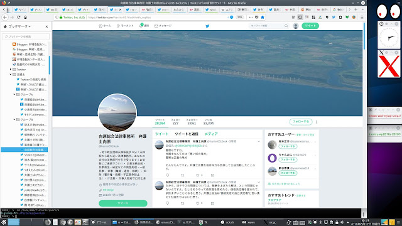Open the 'Twitterの高度な検索' bookmark
This screenshot has height=226, width=402.
point(31,80)
